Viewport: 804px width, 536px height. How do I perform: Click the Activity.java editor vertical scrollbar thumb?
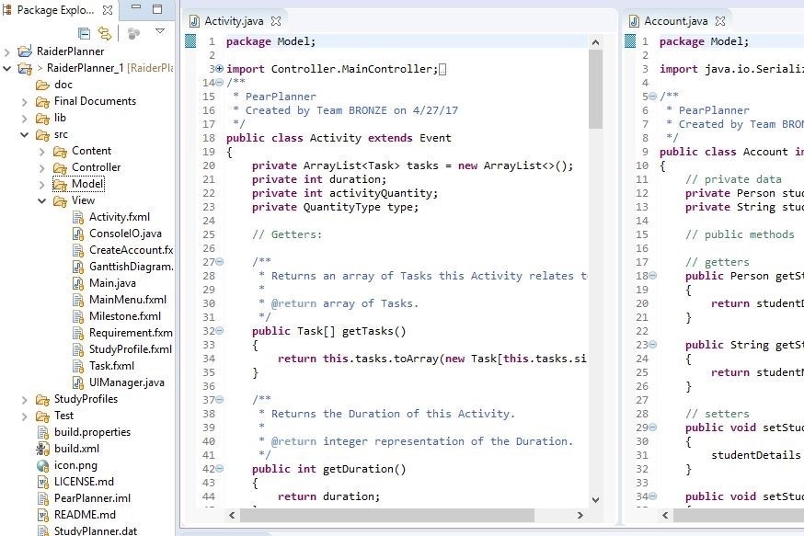595,90
